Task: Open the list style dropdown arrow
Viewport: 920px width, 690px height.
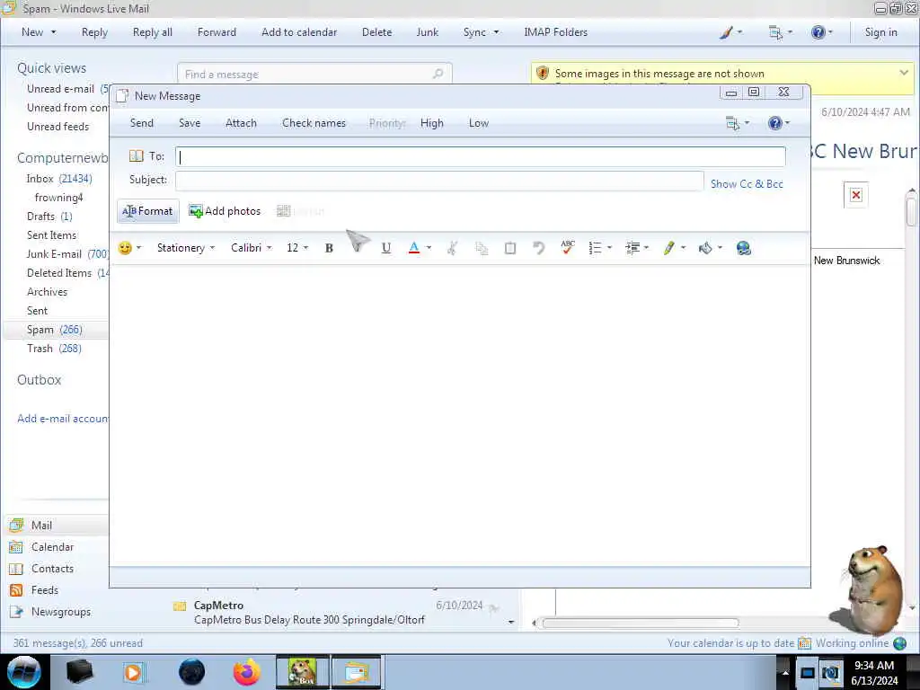Action: 610,248
